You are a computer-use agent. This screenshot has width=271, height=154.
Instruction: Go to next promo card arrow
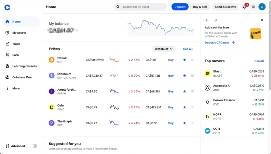point(215,20)
